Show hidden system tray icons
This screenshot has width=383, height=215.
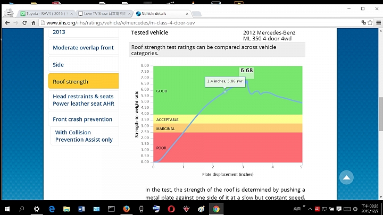click(310, 209)
